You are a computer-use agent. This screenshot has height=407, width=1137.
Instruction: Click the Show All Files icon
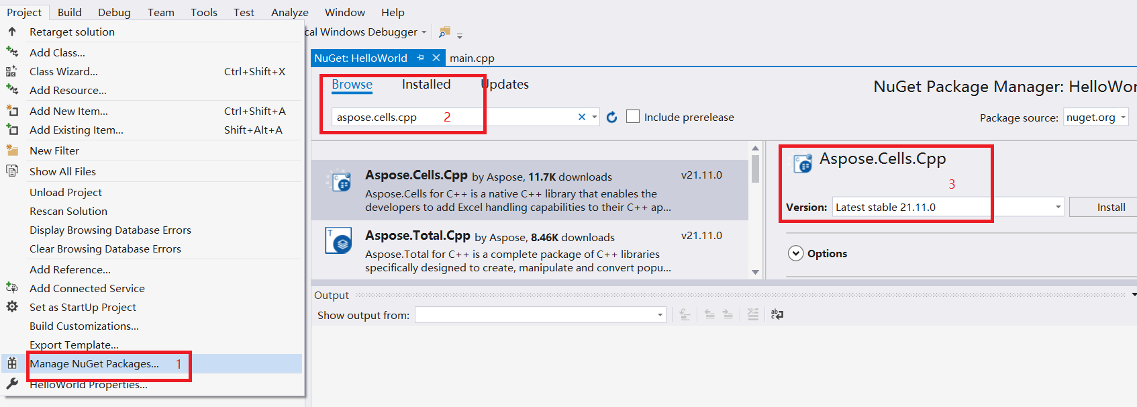12,171
